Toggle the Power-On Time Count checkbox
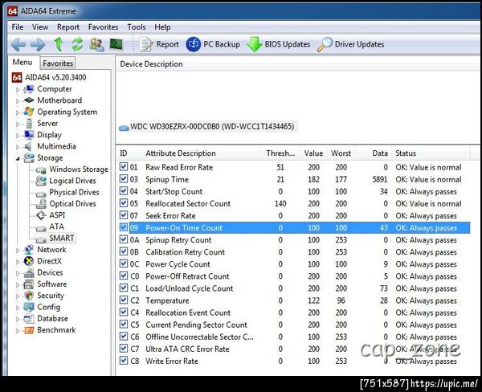The image size is (482, 392). (124, 227)
